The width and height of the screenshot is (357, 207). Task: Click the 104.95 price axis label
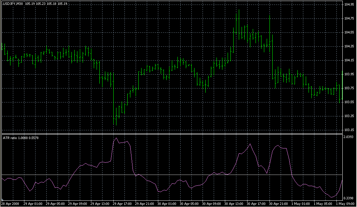350,5
